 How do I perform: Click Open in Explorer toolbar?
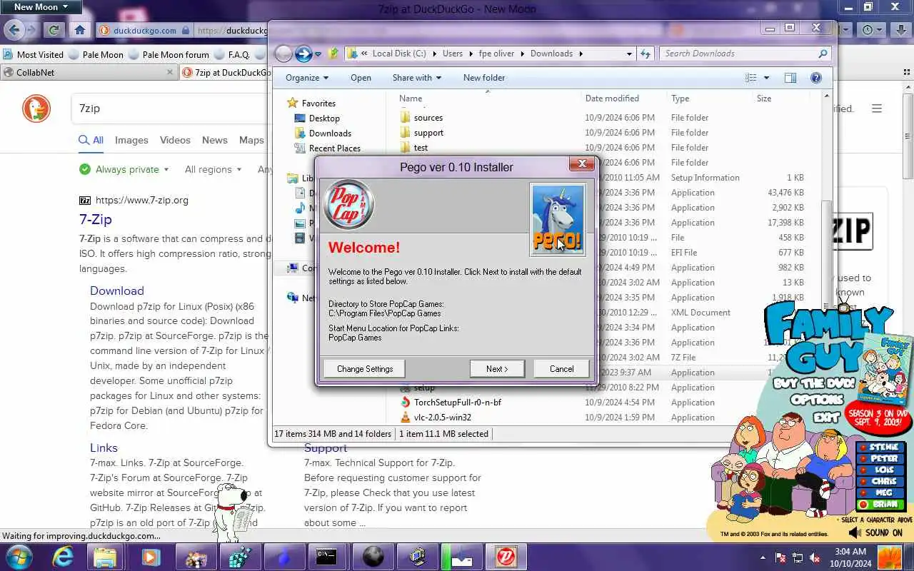pos(361,78)
